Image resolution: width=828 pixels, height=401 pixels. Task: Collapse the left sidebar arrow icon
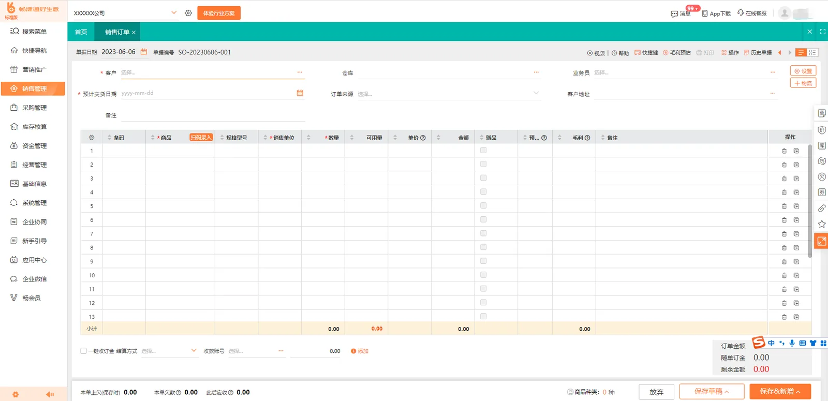point(50,394)
